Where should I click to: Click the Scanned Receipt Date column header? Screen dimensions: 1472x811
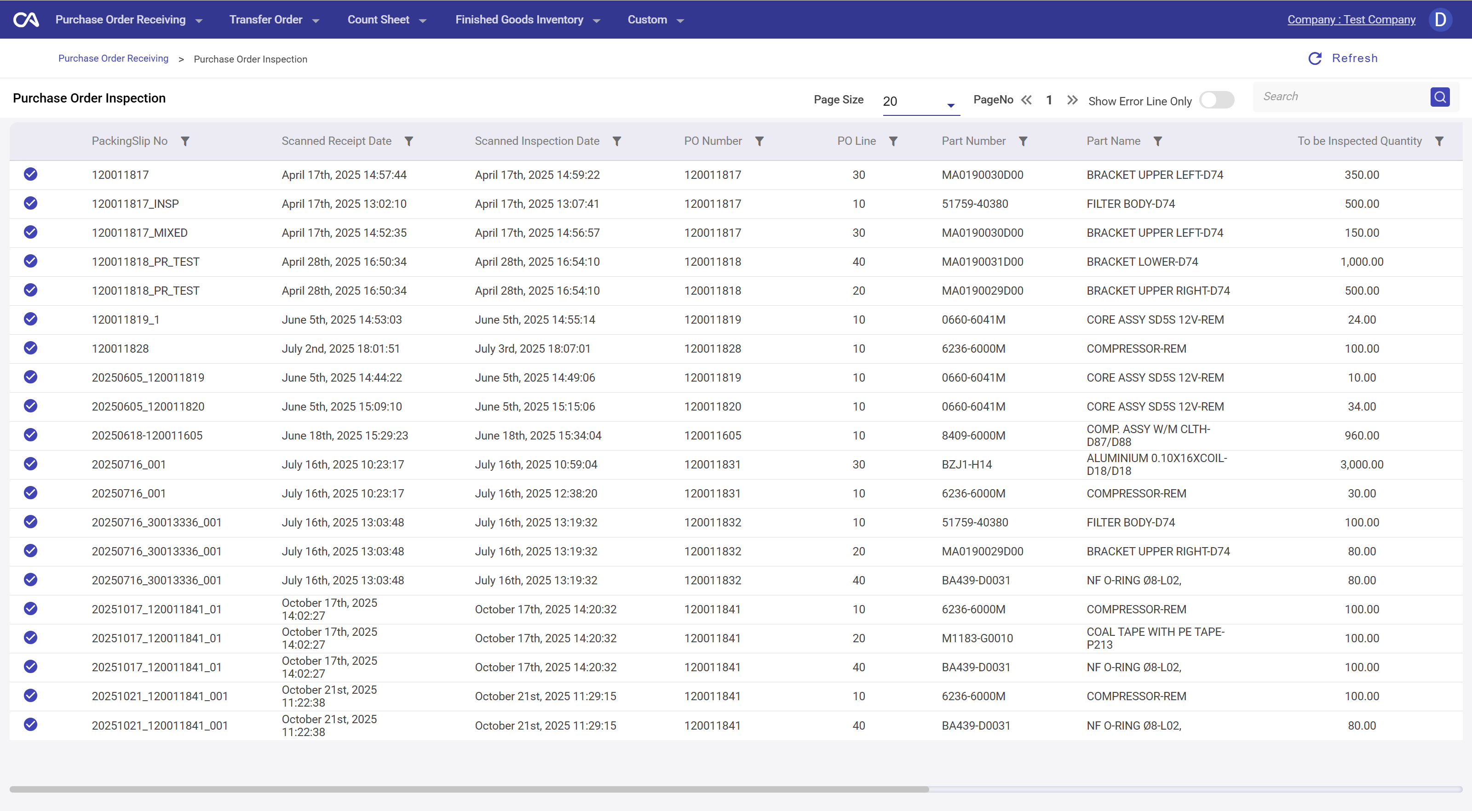[336, 141]
